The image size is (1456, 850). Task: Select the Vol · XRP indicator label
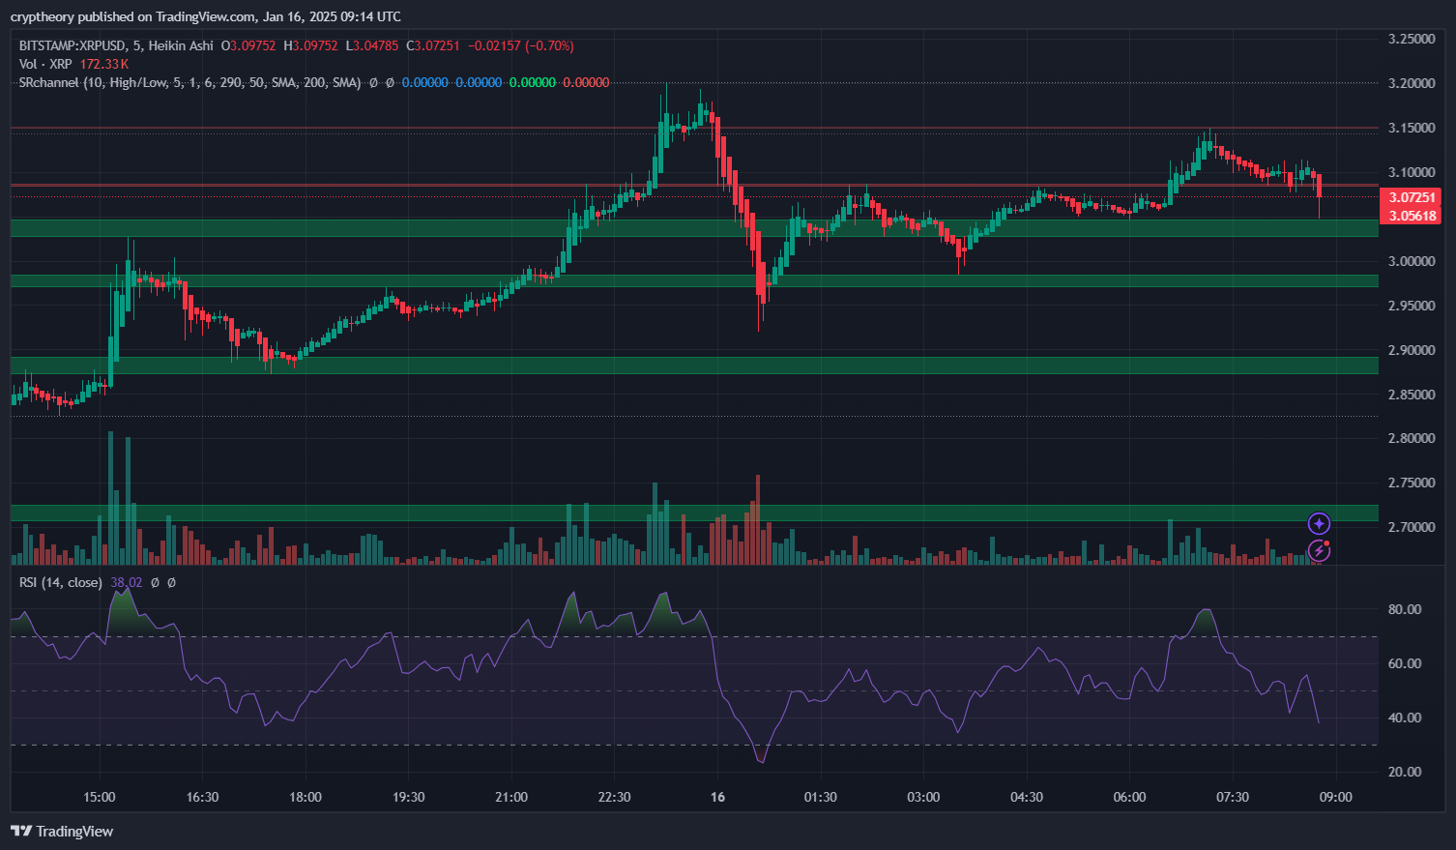coord(46,64)
